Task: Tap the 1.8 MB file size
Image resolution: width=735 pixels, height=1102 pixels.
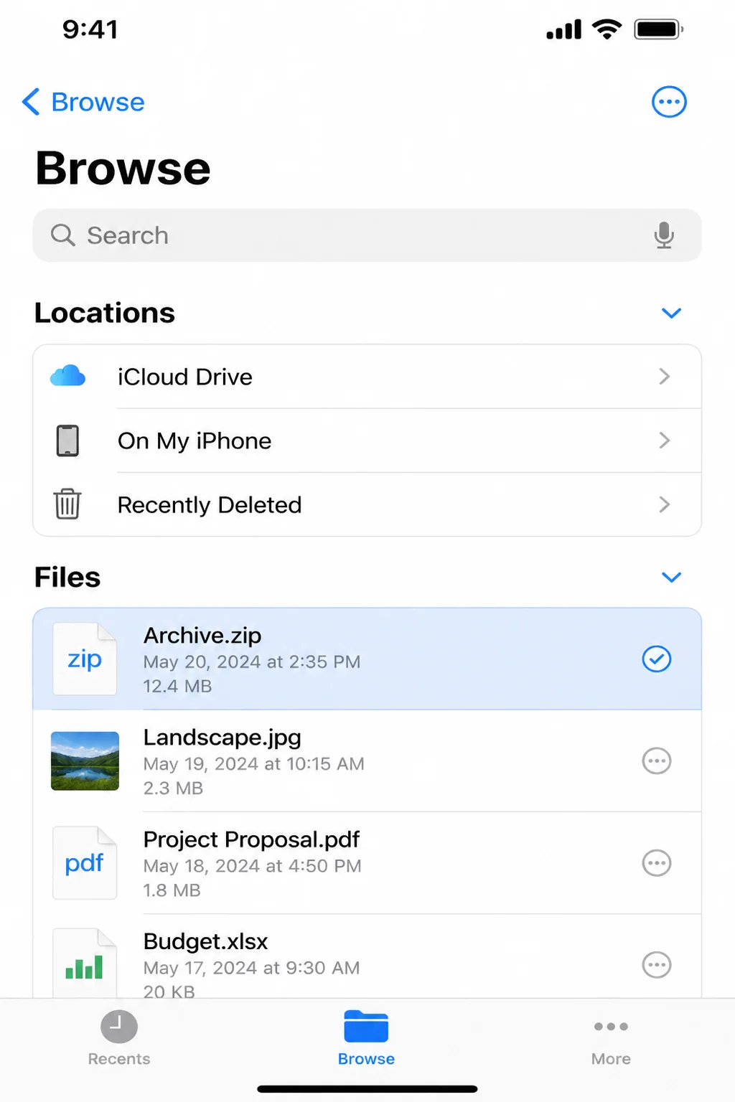Action: click(172, 890)
